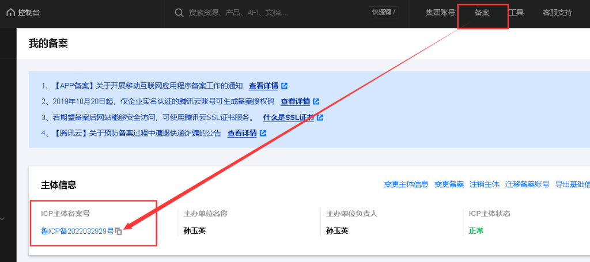Open 客服支持 in the top bar

click(x=557, y=13)
